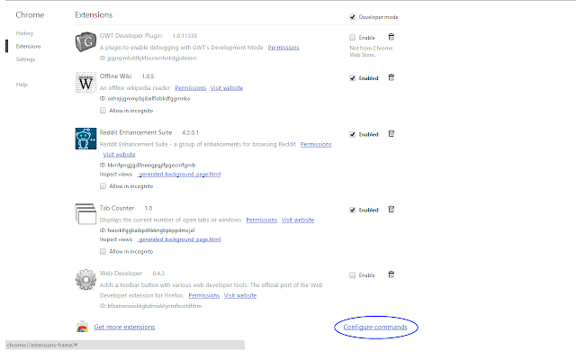Click the Web Developer extension name
The image size is (576, 360).
121,273
